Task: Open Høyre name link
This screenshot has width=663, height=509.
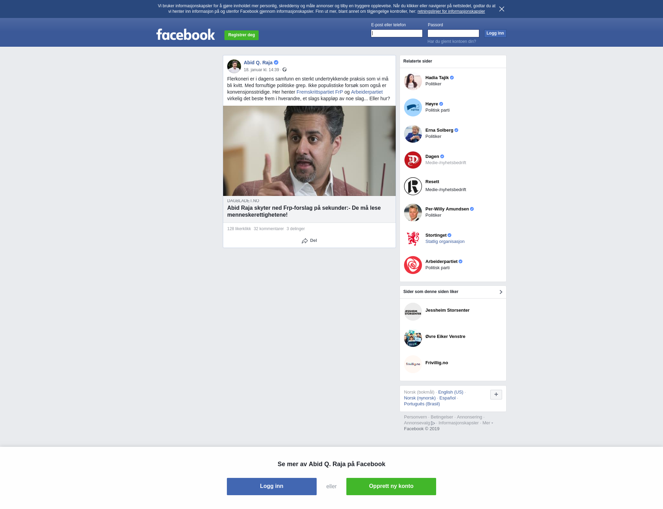Action: pos(432,104)
